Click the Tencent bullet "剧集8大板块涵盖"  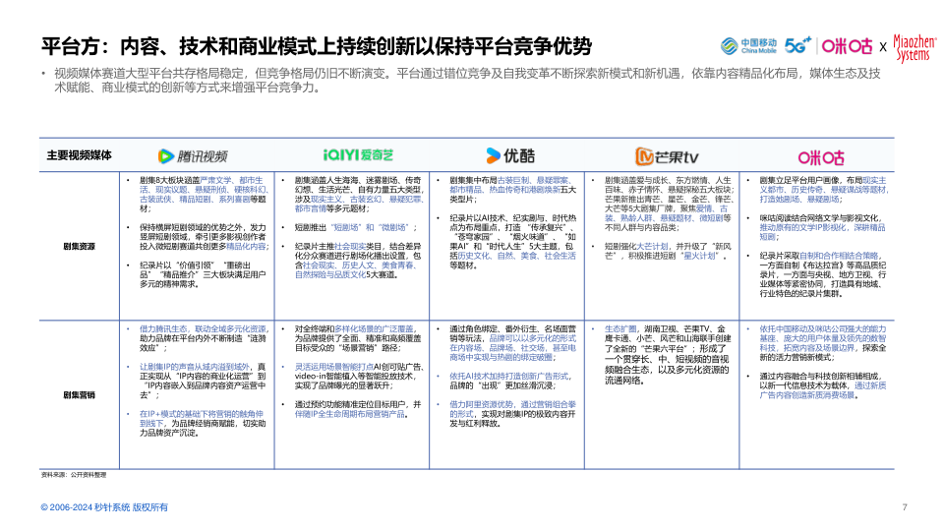(204, 194)
